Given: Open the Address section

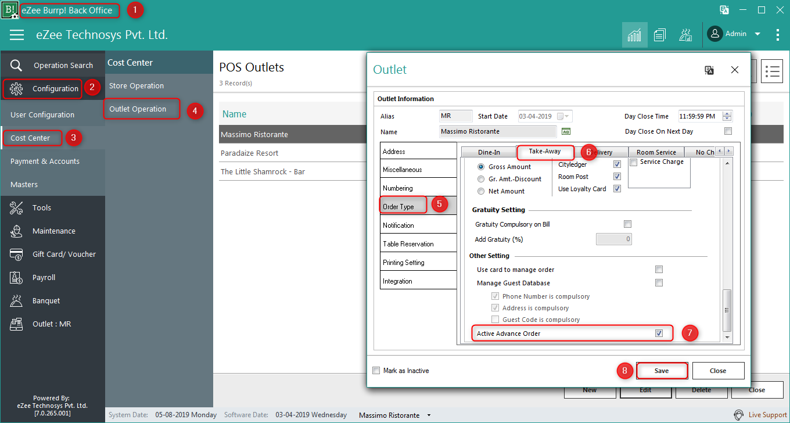Looking at the screenshot, I should pos(418,151).
